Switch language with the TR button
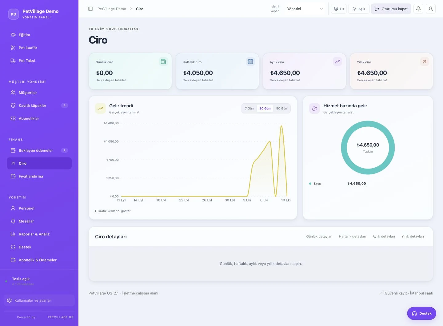443x326 pixels. click(339, 9)
